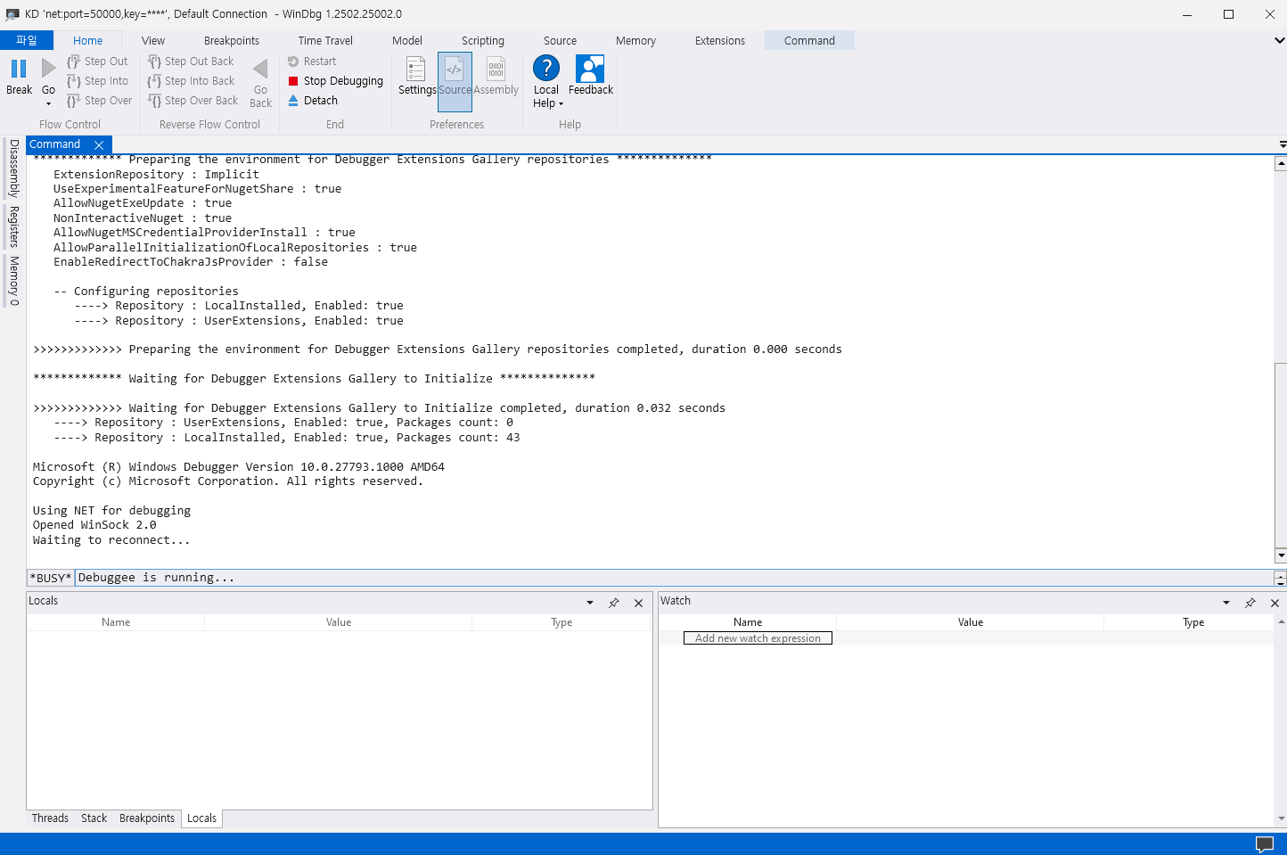Switch to the Stack bottom tab
Image resolution: width=1287 pixels, height=855 pixels.
point(94,818)
